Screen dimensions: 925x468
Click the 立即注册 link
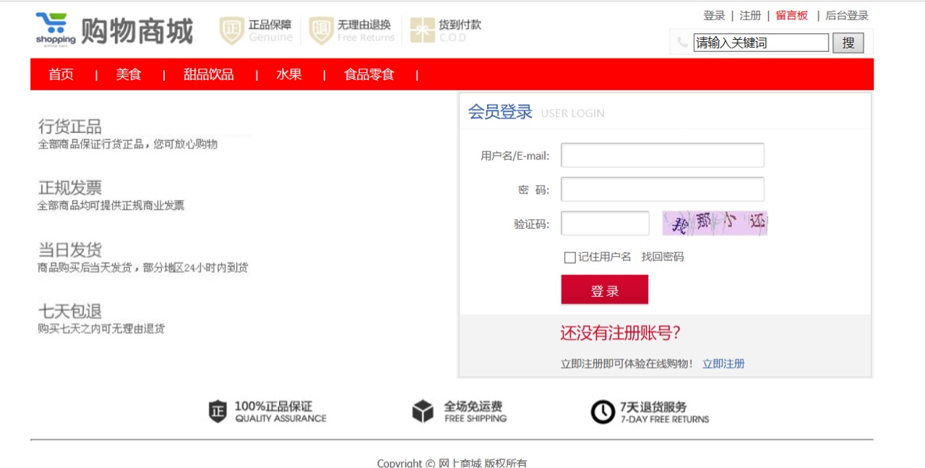pyautogui.click(x=723, y=364)
